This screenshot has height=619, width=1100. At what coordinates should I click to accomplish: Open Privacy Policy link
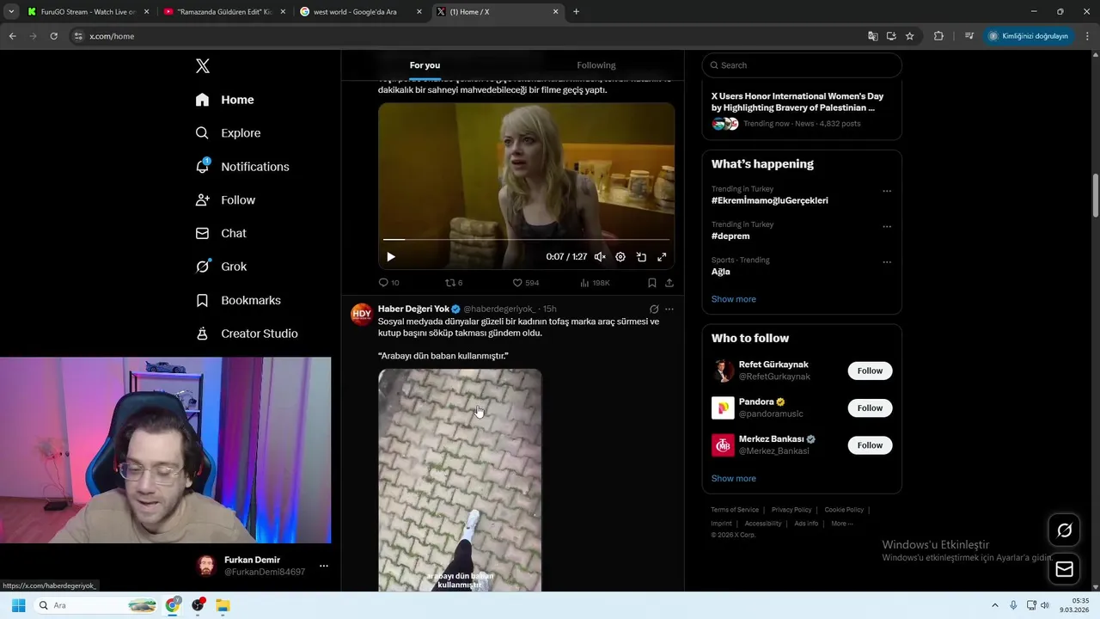click(x=791, y=510)
